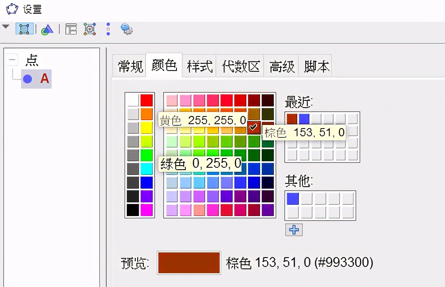Click the layout configuration icon
This screenshot has width=445, height=287.
(x=71, y=29)
